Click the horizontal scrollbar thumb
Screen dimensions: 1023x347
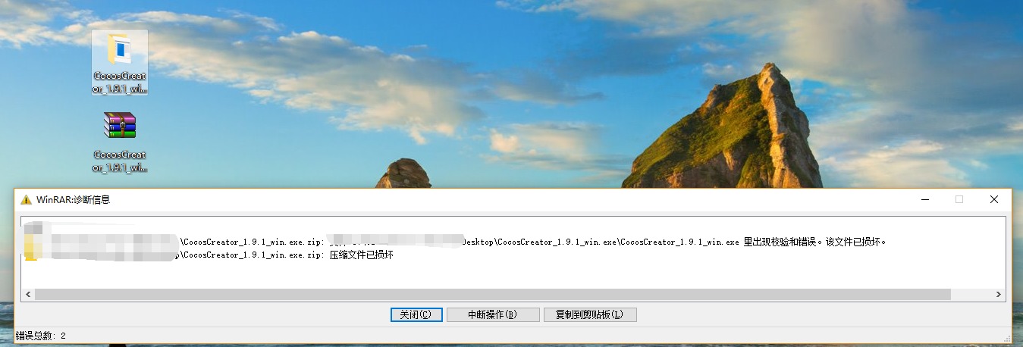coord(493,294)
